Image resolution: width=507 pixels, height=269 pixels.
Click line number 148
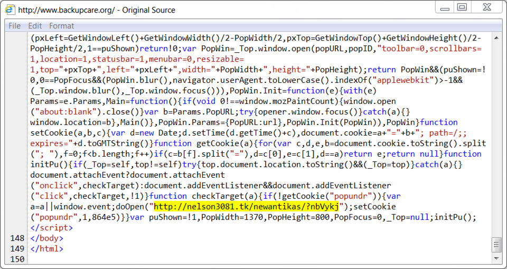point(17,238)
